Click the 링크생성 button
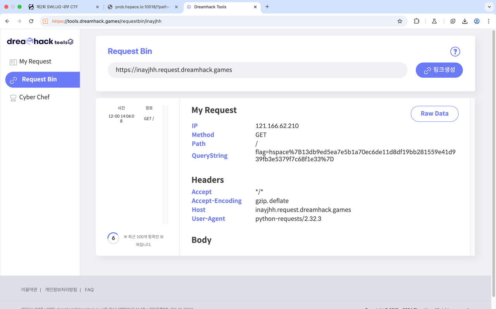 coord(439,70)
